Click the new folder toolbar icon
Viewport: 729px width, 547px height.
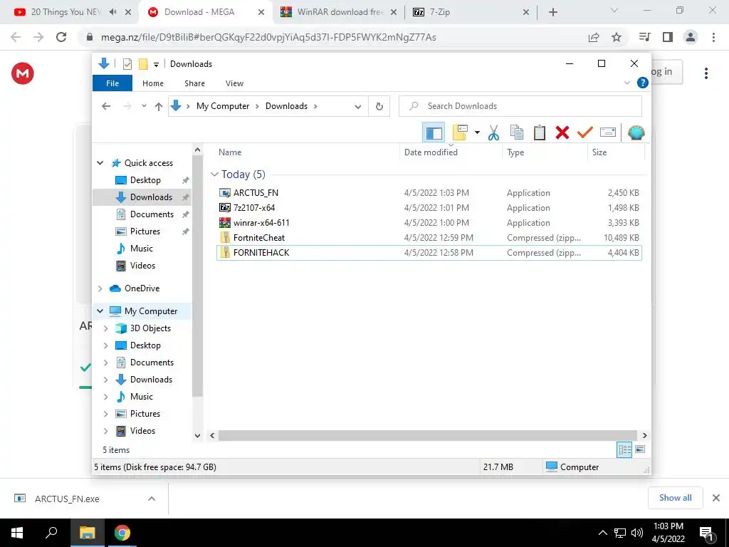460,132
